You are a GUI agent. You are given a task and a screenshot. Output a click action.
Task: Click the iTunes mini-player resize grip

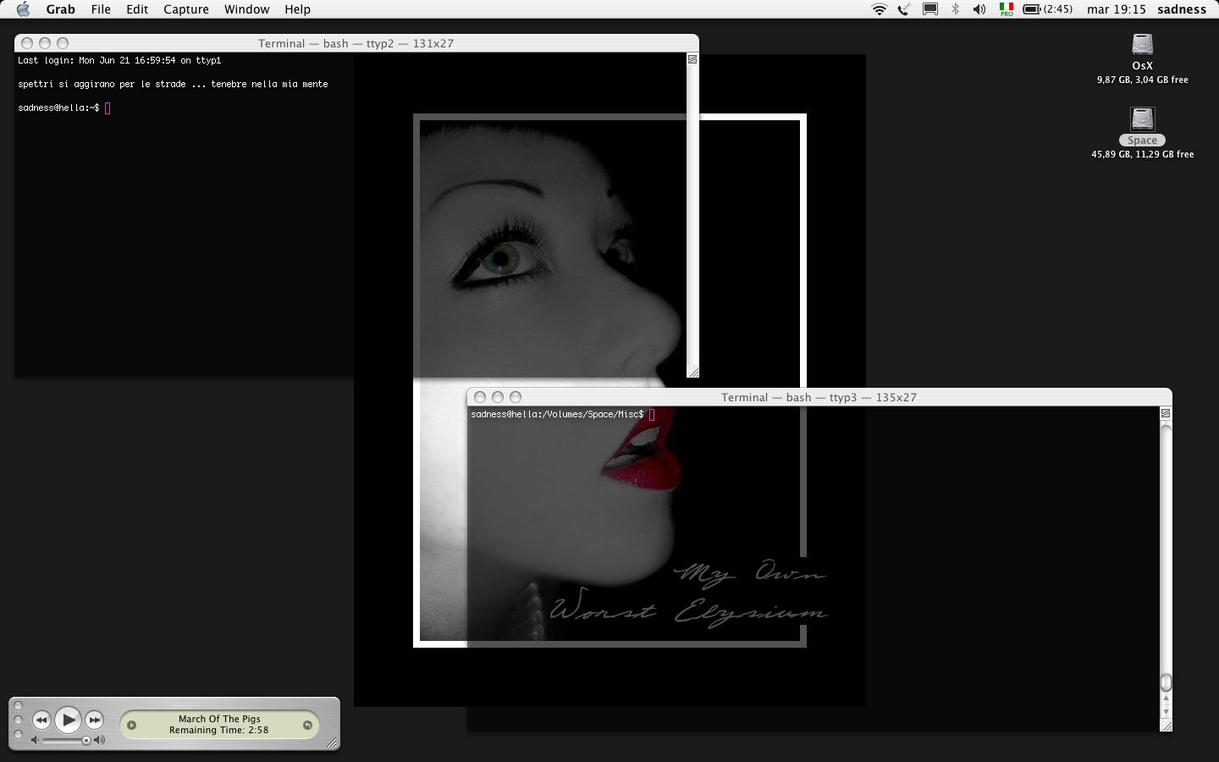[332, 743]
